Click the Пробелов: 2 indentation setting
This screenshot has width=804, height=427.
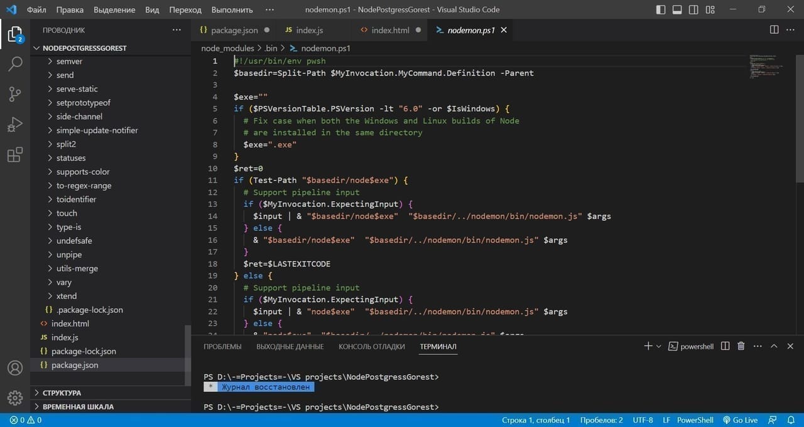pyautogui.click(x=601, y=420)
